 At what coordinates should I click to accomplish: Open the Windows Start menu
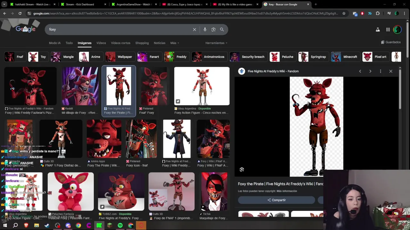[5, 226]
